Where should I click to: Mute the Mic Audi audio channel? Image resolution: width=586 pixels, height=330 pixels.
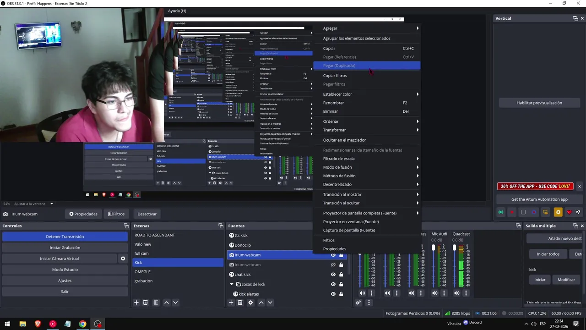pos(434,293)
